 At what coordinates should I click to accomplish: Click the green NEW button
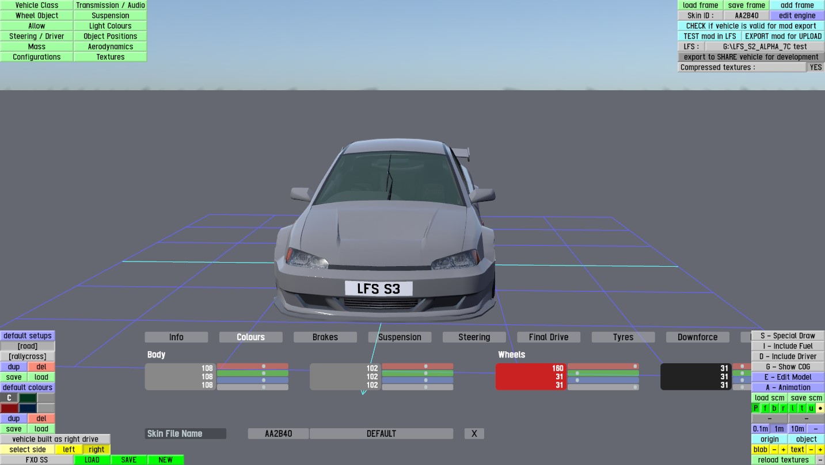click(x=166, y=460)
